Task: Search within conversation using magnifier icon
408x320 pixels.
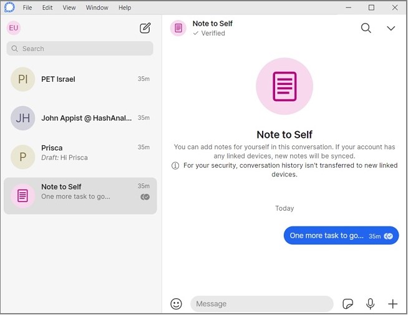Action: point(366,28)
